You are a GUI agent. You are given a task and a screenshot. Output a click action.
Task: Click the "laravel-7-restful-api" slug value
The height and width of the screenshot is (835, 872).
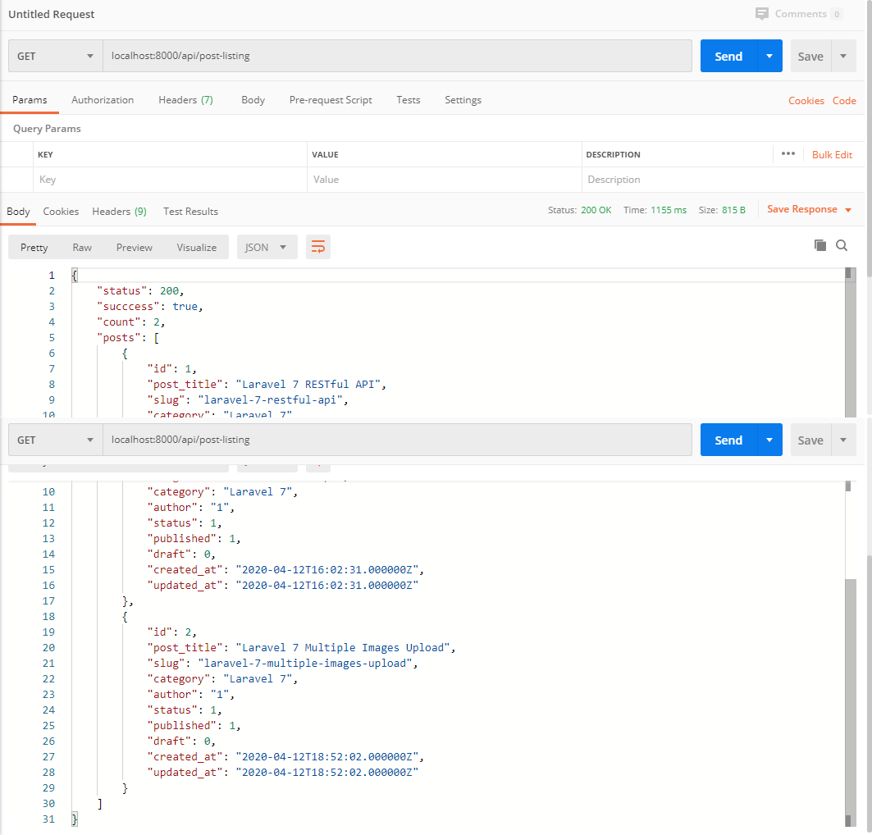270,399
